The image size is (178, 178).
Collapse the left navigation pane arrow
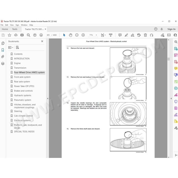[48, 98]
